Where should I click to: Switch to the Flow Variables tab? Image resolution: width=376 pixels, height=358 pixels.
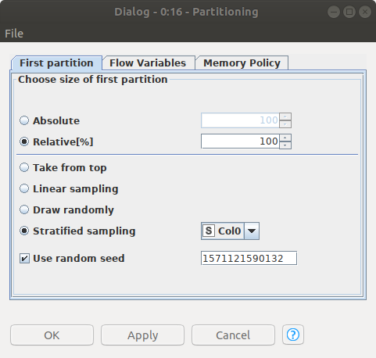(148, 63)
